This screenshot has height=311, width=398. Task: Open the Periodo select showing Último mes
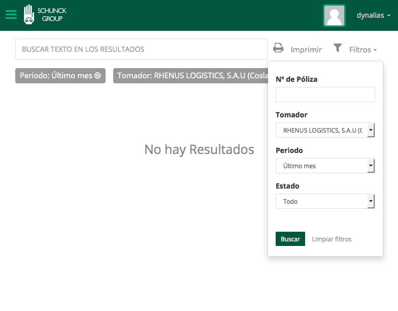click(x=325, y=166)
